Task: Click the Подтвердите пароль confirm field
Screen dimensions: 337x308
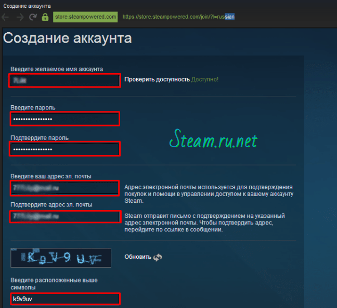Action: click(x=64, y=149)
